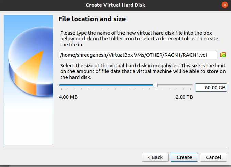
Task: Click the disk size slider handle
Action: tap(155, 85)
